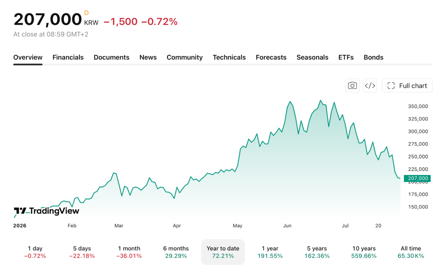Select the Bonds tab
Viewport: 446px width, 270px height.
pos(373,57)
